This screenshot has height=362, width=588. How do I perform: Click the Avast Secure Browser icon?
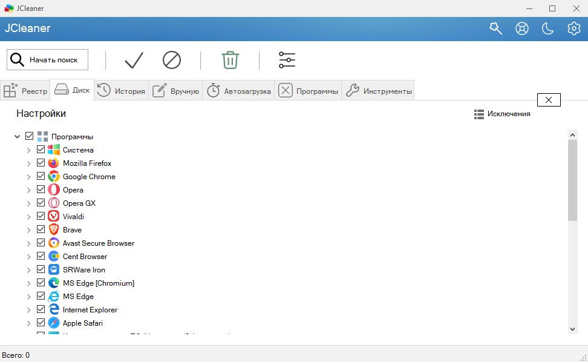point(54,243)
